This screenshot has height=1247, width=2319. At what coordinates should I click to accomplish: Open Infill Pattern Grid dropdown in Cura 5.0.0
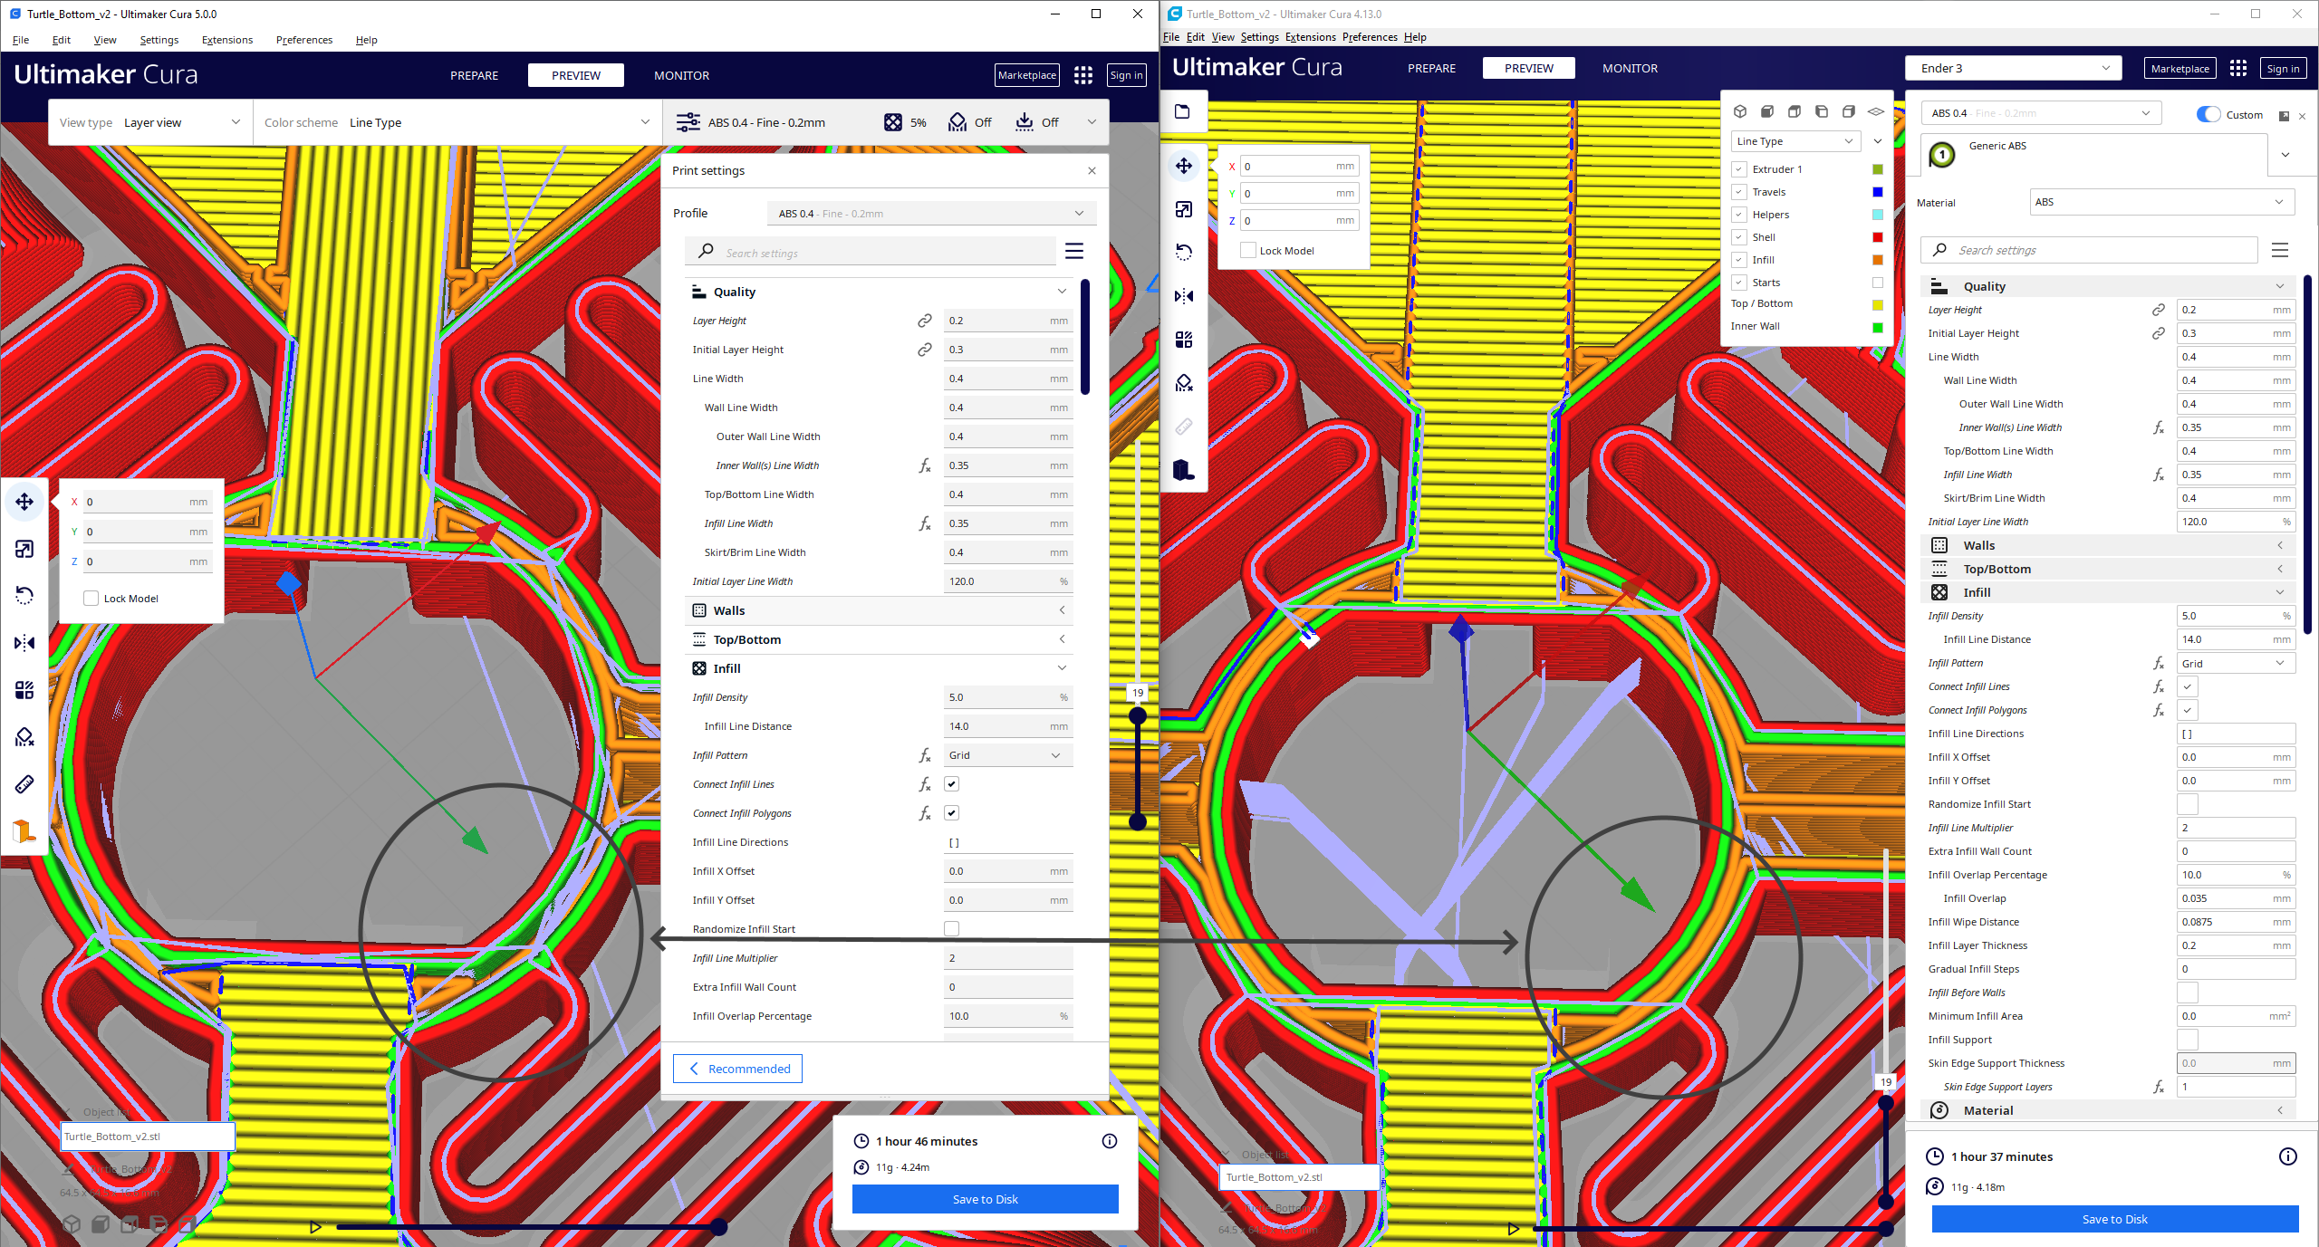click(1007, 755)
